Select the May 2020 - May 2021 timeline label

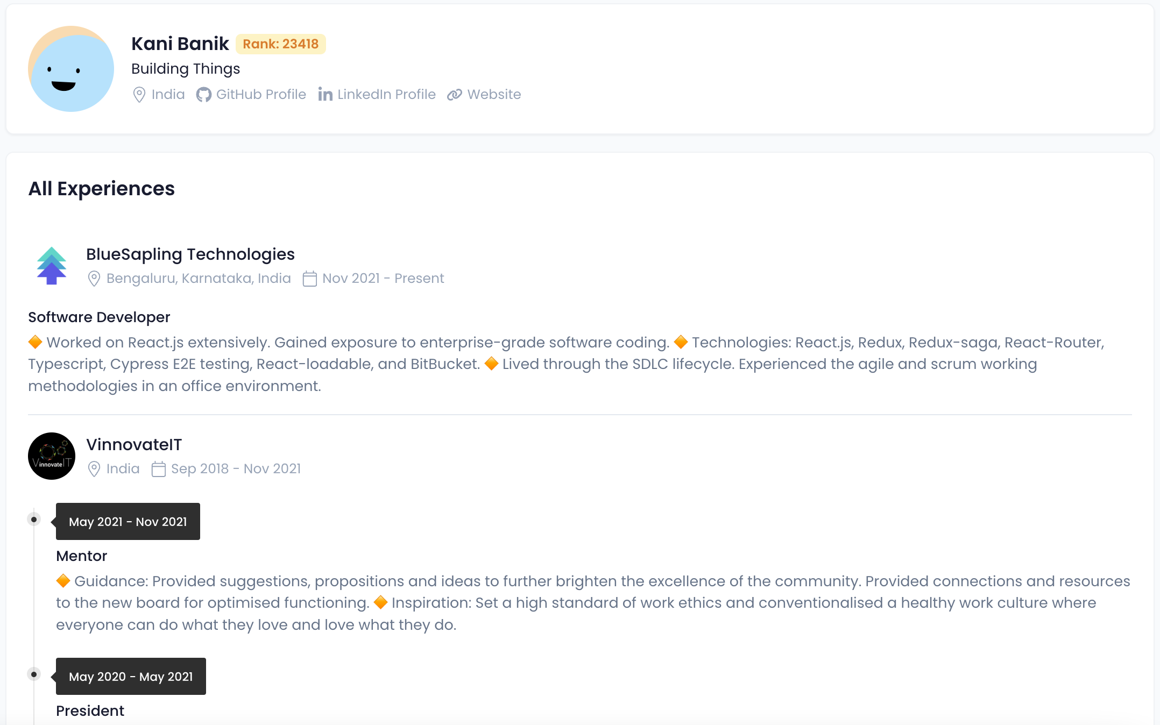[x=131, y=677]
